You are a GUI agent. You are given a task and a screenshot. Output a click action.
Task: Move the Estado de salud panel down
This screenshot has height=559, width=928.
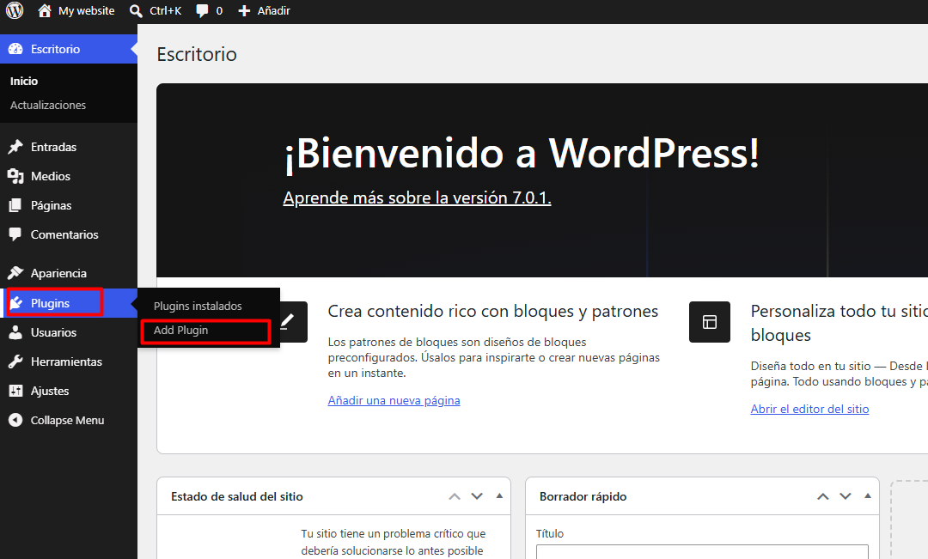(477, 496)
